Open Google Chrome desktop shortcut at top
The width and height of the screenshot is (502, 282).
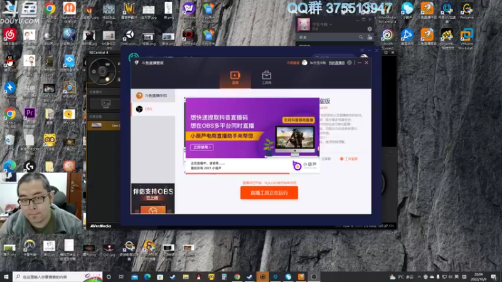click(50, 11)
